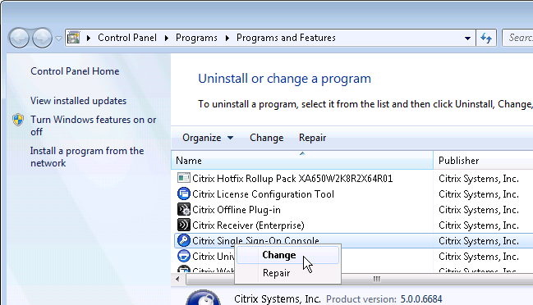Click the Citrix License Configuration Tool icon
Screen dimensions: 533x305
point(184,193)
